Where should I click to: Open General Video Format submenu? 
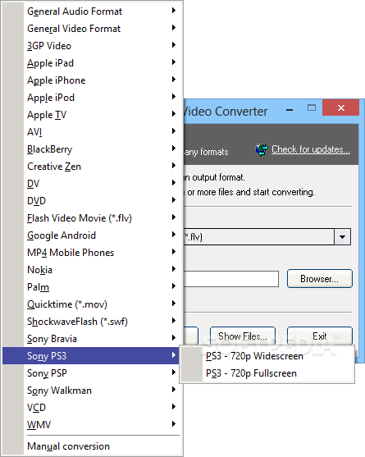pos(92,29)
